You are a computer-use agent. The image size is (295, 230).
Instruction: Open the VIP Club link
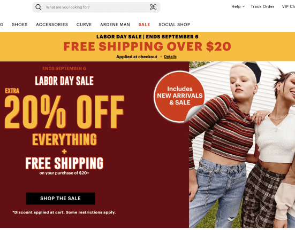coord(289,6)
